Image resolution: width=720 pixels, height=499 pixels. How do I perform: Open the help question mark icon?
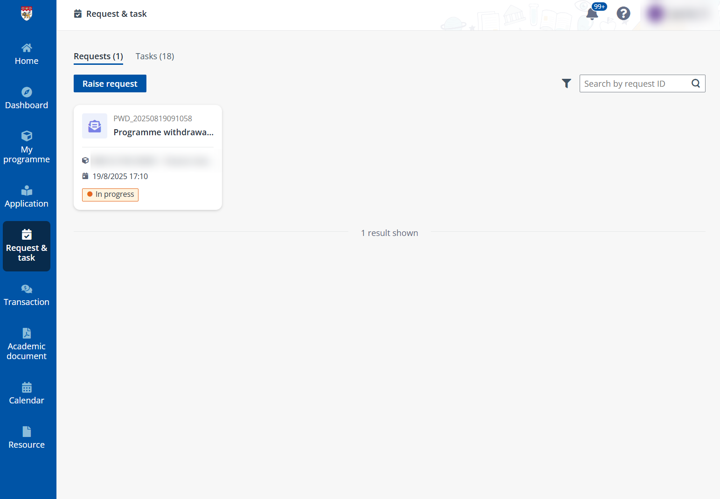tap(623, 14)
